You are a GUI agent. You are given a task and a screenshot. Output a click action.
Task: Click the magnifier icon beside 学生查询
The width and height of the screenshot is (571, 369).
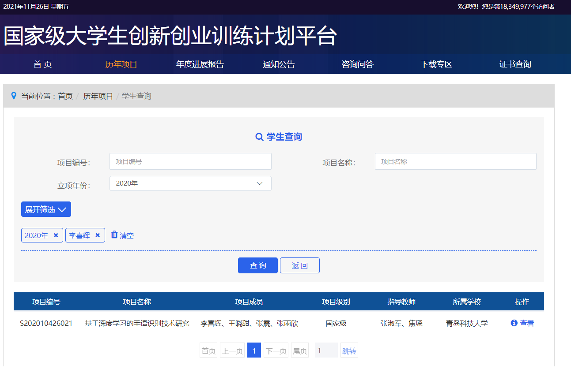tap(260, 137)
